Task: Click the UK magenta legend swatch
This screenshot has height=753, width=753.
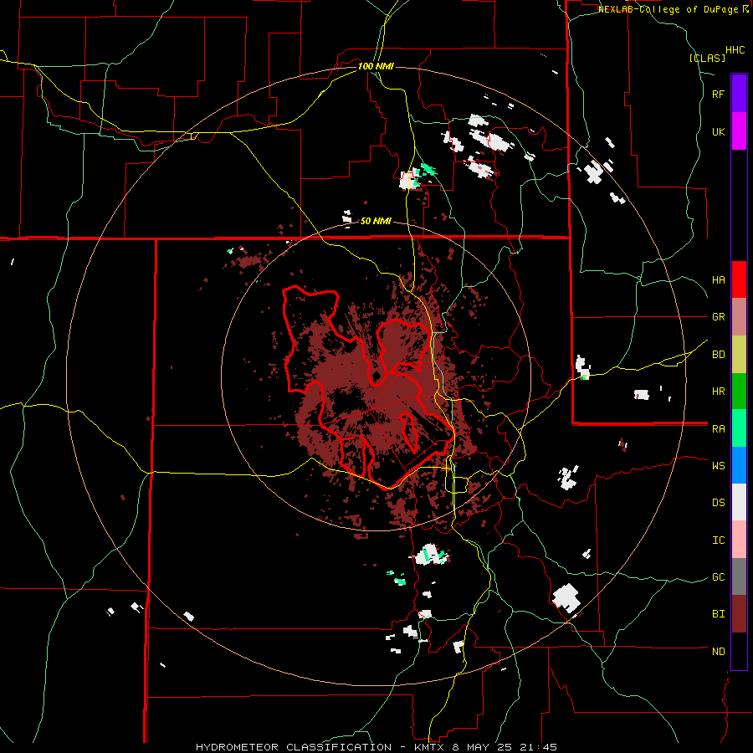Action: (739, 131)
